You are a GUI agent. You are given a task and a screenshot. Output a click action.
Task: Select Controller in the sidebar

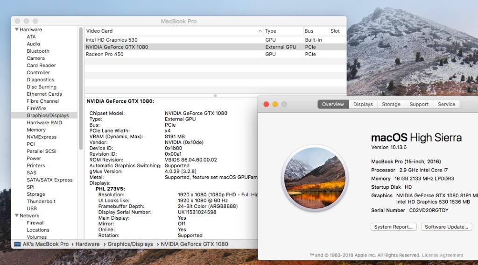(x=38, y=72)
